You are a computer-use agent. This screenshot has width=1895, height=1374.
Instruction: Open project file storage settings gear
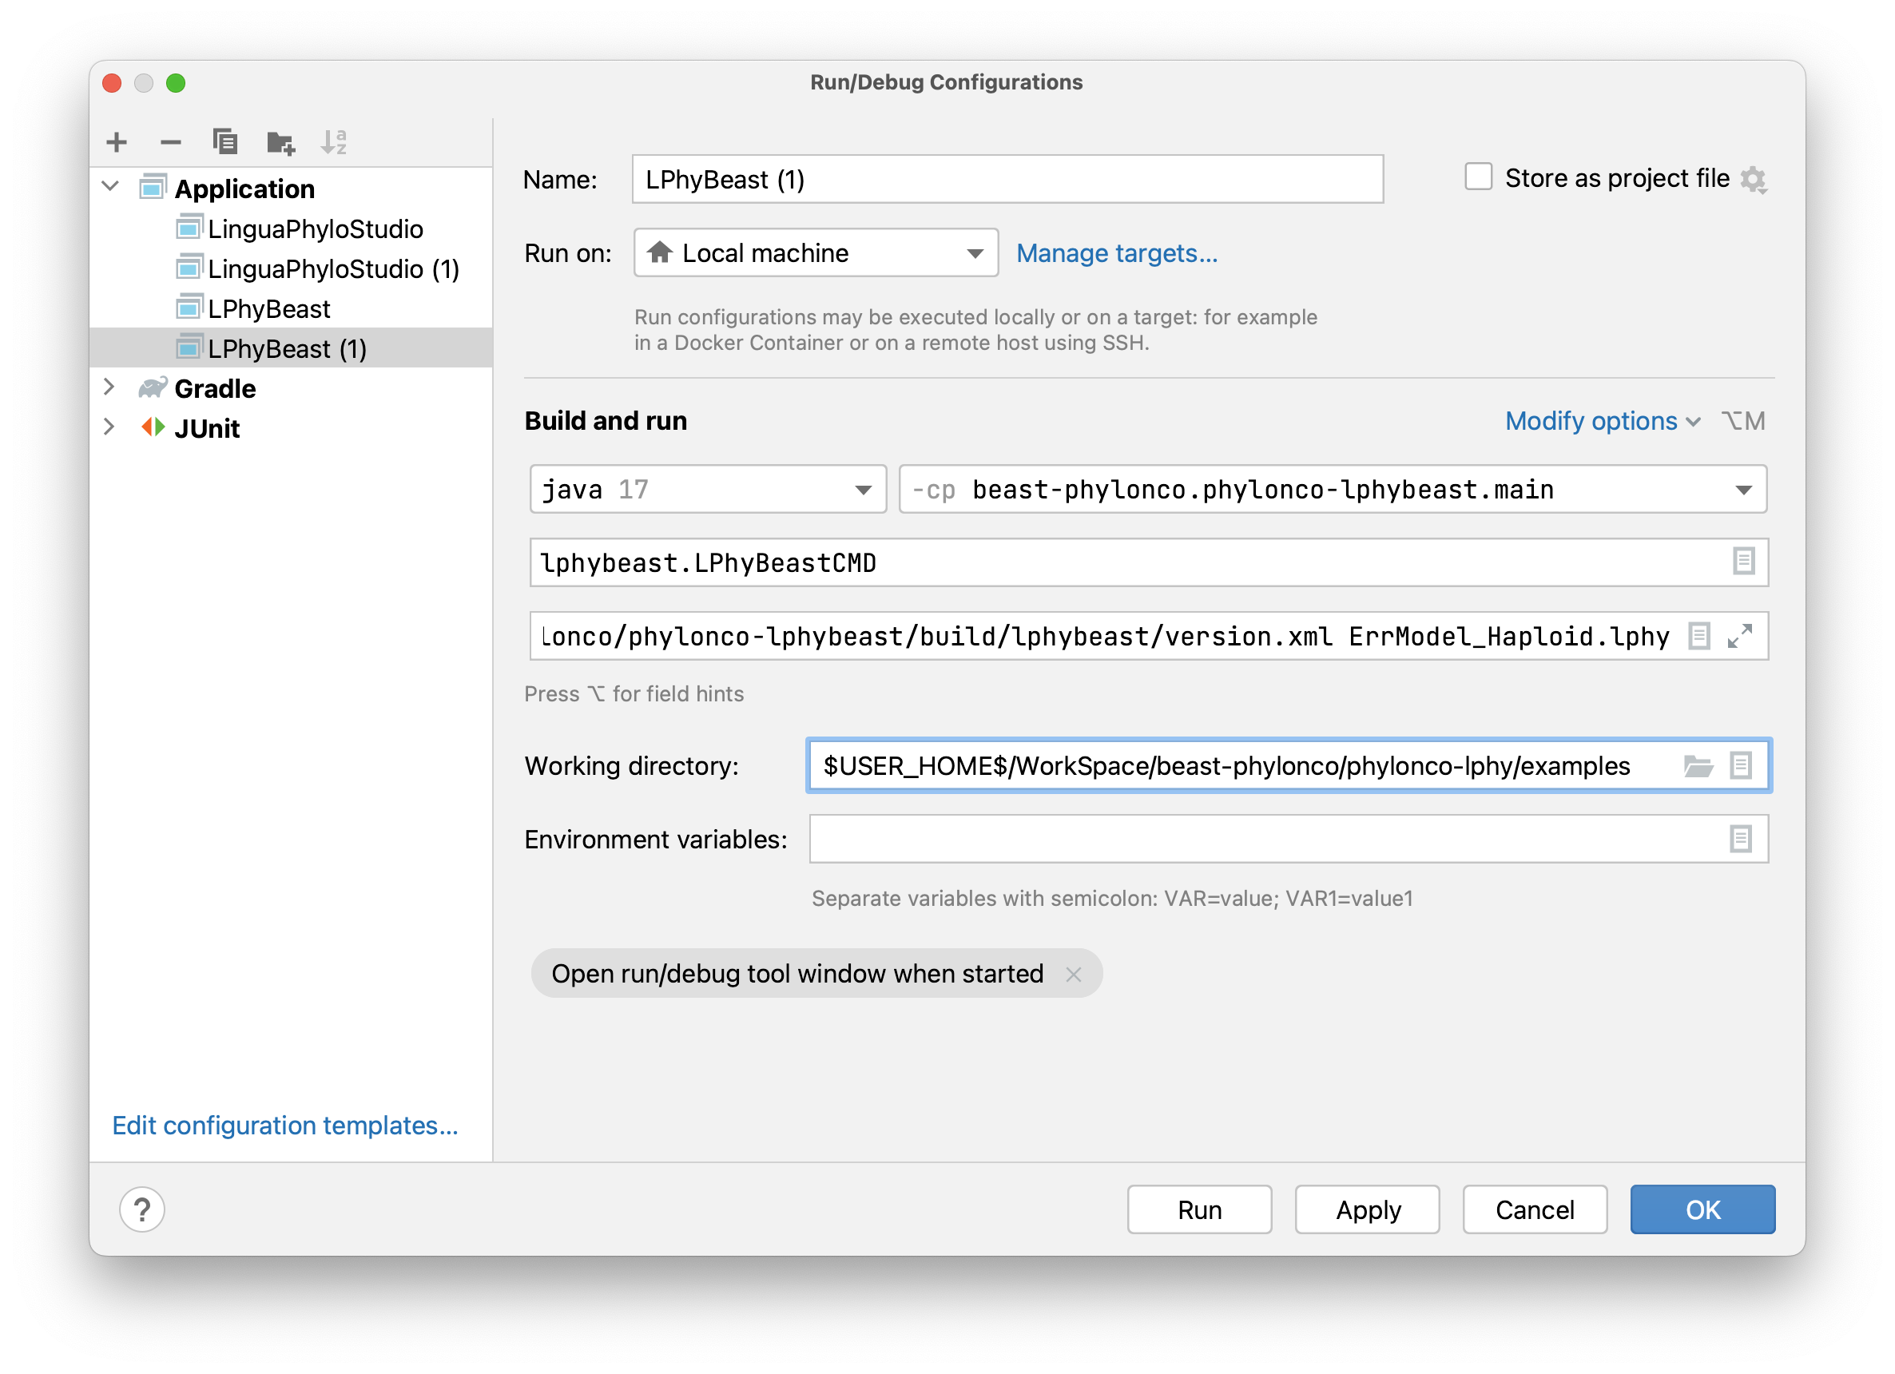tap(1752, 180)
